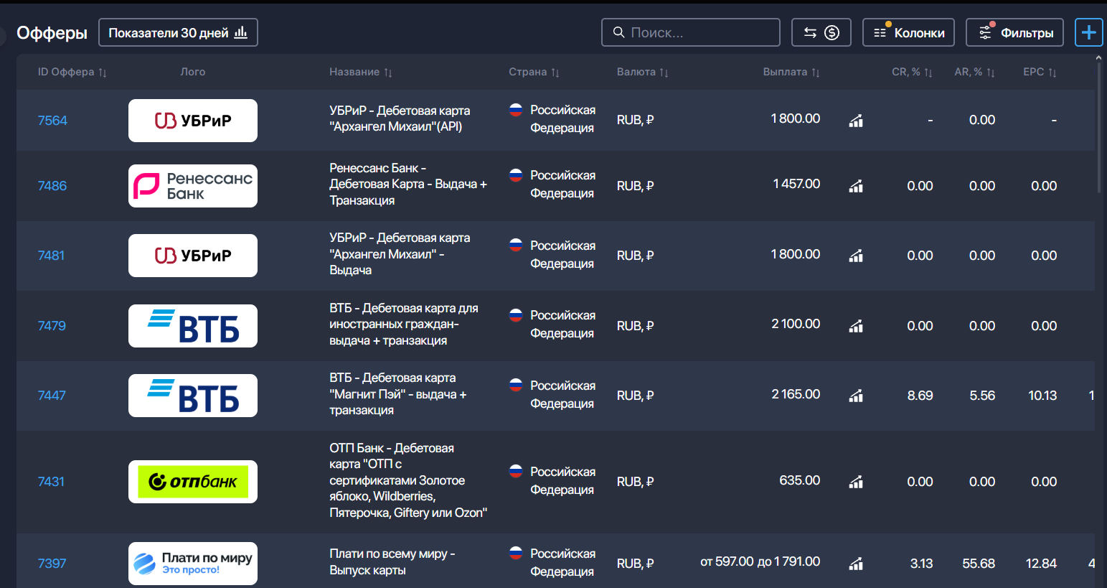Sort table by CR, % column
The image size is (1107, 588).
pos(912,72)
